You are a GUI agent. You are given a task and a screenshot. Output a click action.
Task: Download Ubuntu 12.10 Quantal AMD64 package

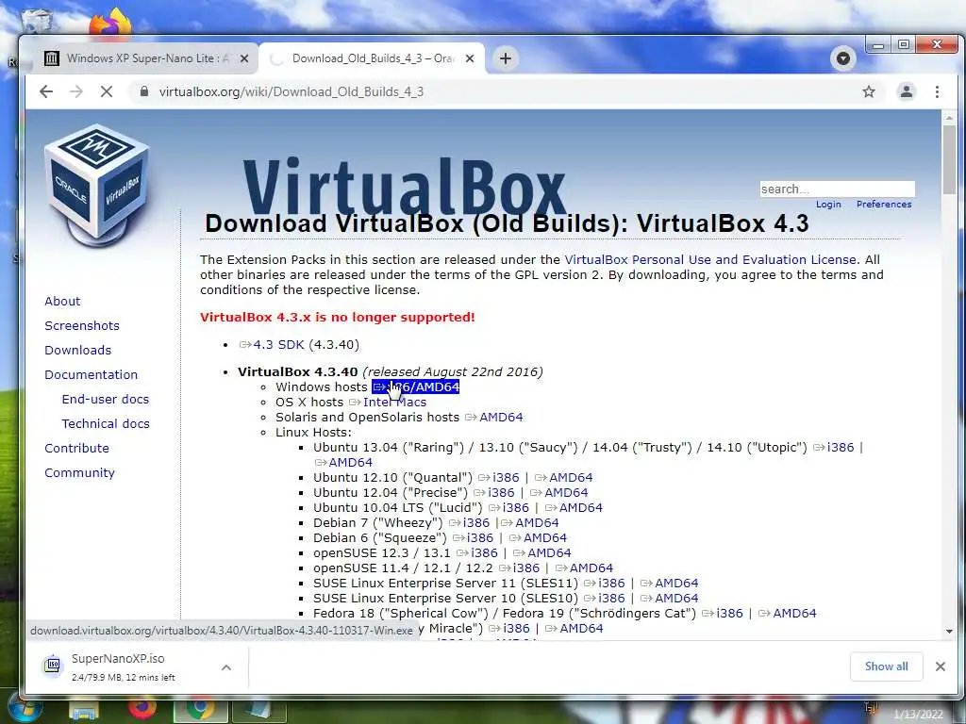[563, 478]
